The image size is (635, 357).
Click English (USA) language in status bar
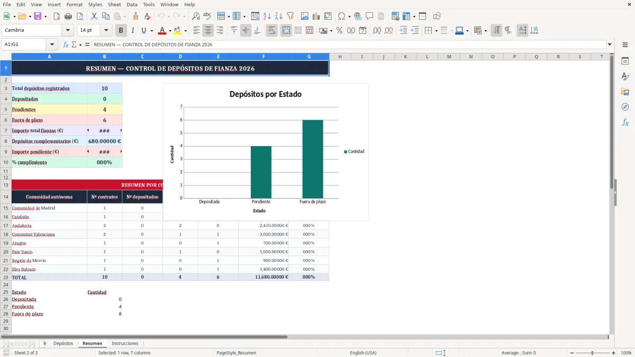363,353
